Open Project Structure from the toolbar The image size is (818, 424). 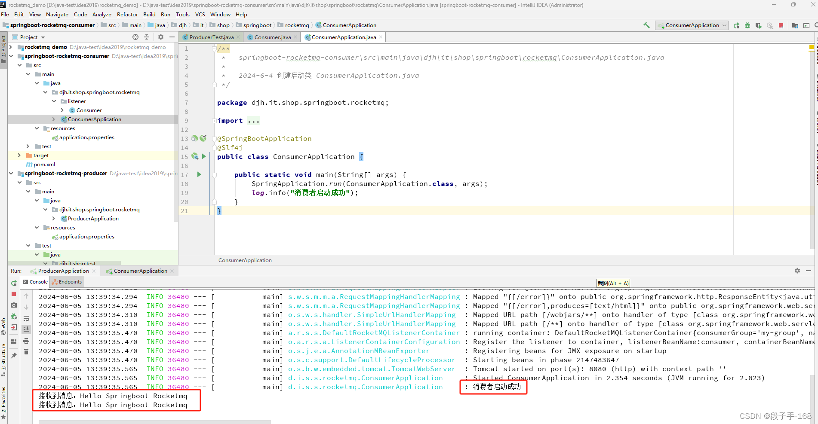pos(795,25)
